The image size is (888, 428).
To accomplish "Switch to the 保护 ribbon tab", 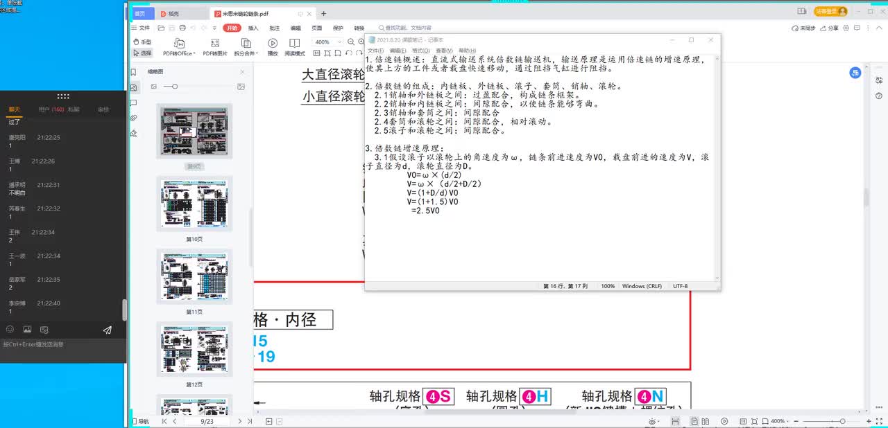I will click(338, 28).
